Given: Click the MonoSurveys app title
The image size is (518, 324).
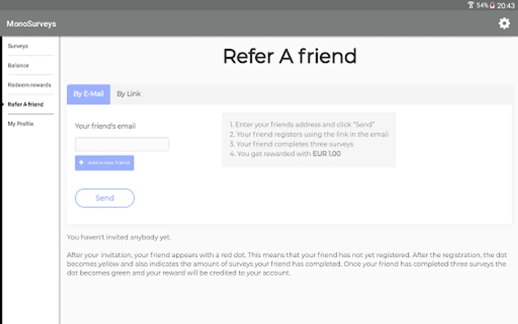Looking at the screenshot, I should (x=31, y=24).
